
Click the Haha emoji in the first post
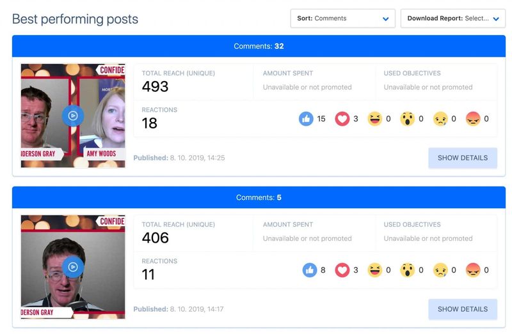point(375,119)
